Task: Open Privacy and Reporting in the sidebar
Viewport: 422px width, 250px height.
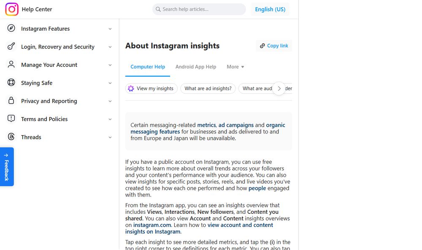Action: tap(59, 101)
